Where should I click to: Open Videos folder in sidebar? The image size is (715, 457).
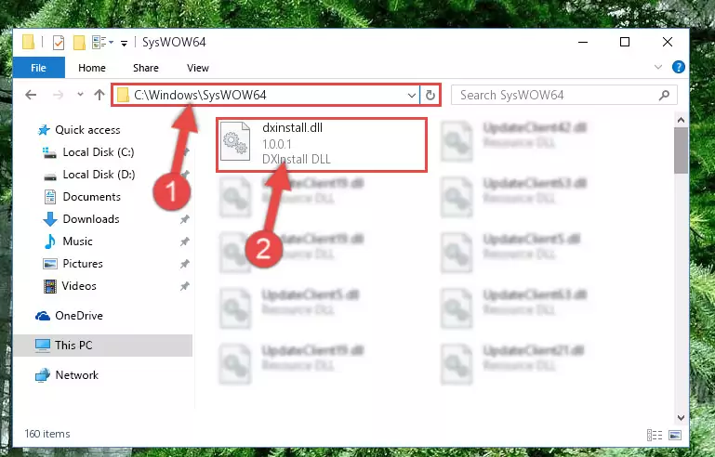pos(79,286)
